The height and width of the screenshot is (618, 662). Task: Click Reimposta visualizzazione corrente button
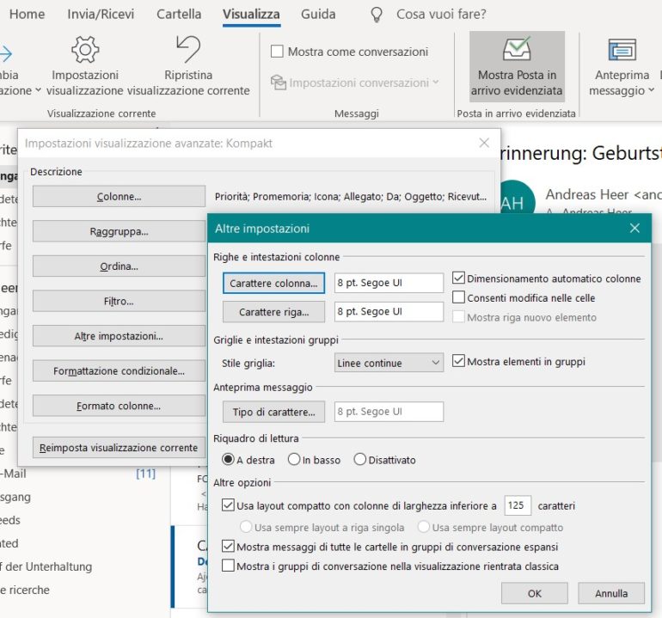point(119,448)
